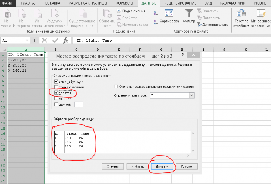Image resolution: width=271 pixels, height=184 pixels.
Task: Select cell A2 containing 1,253,26
Action: click(x=26, y=60)
